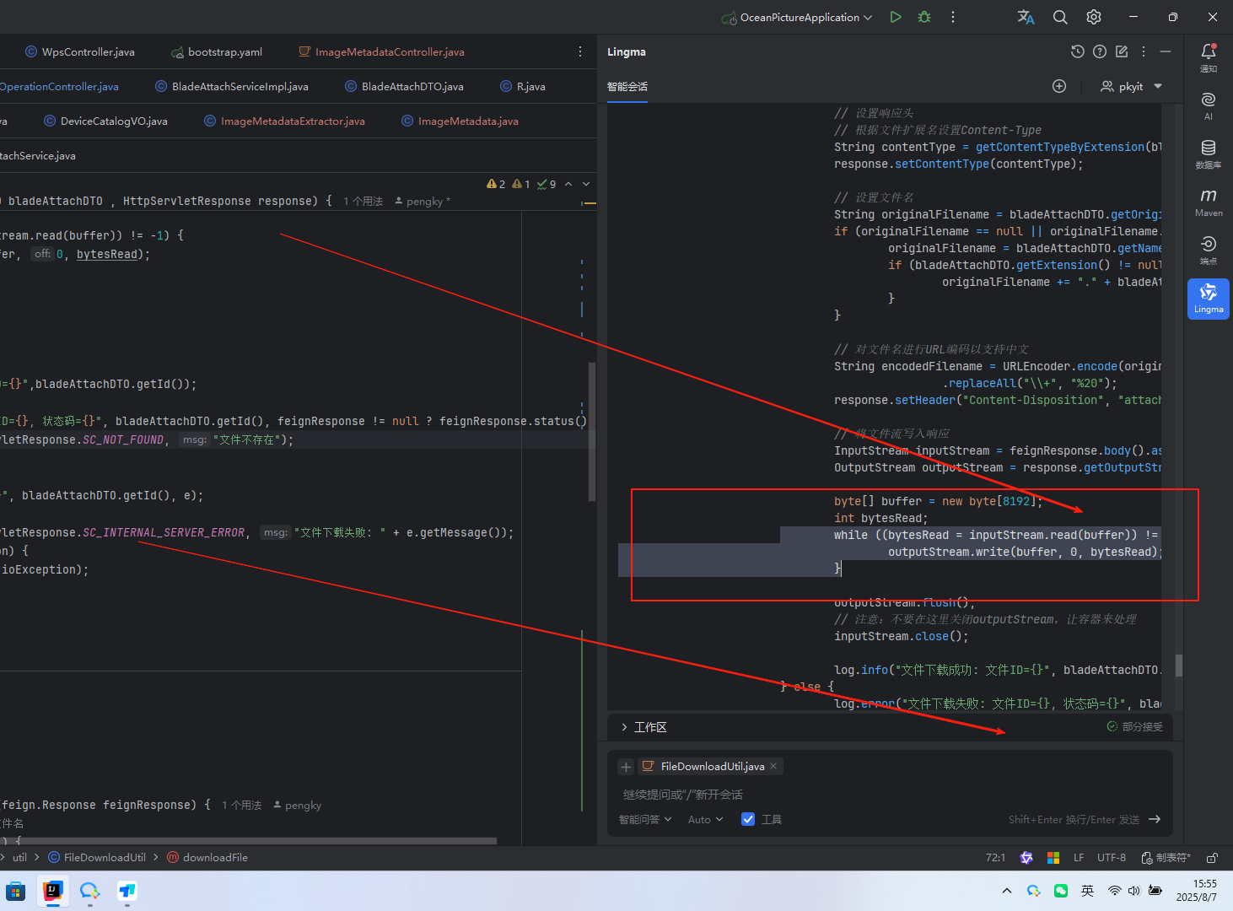Open the pkyit account dropdown
1233x911 pixels.
[x=1132, y=86]
